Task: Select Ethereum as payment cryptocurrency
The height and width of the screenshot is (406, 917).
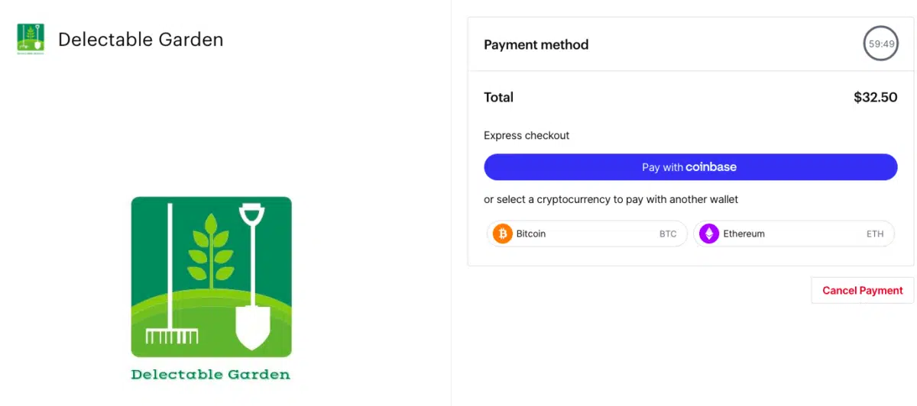Action: coord(793,234)
